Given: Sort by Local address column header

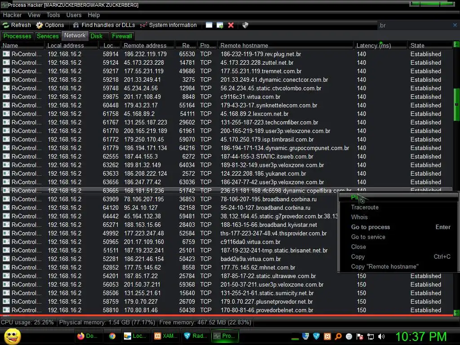Looking at the screenshot, I should pyautogui.click(x=71, y=45).
